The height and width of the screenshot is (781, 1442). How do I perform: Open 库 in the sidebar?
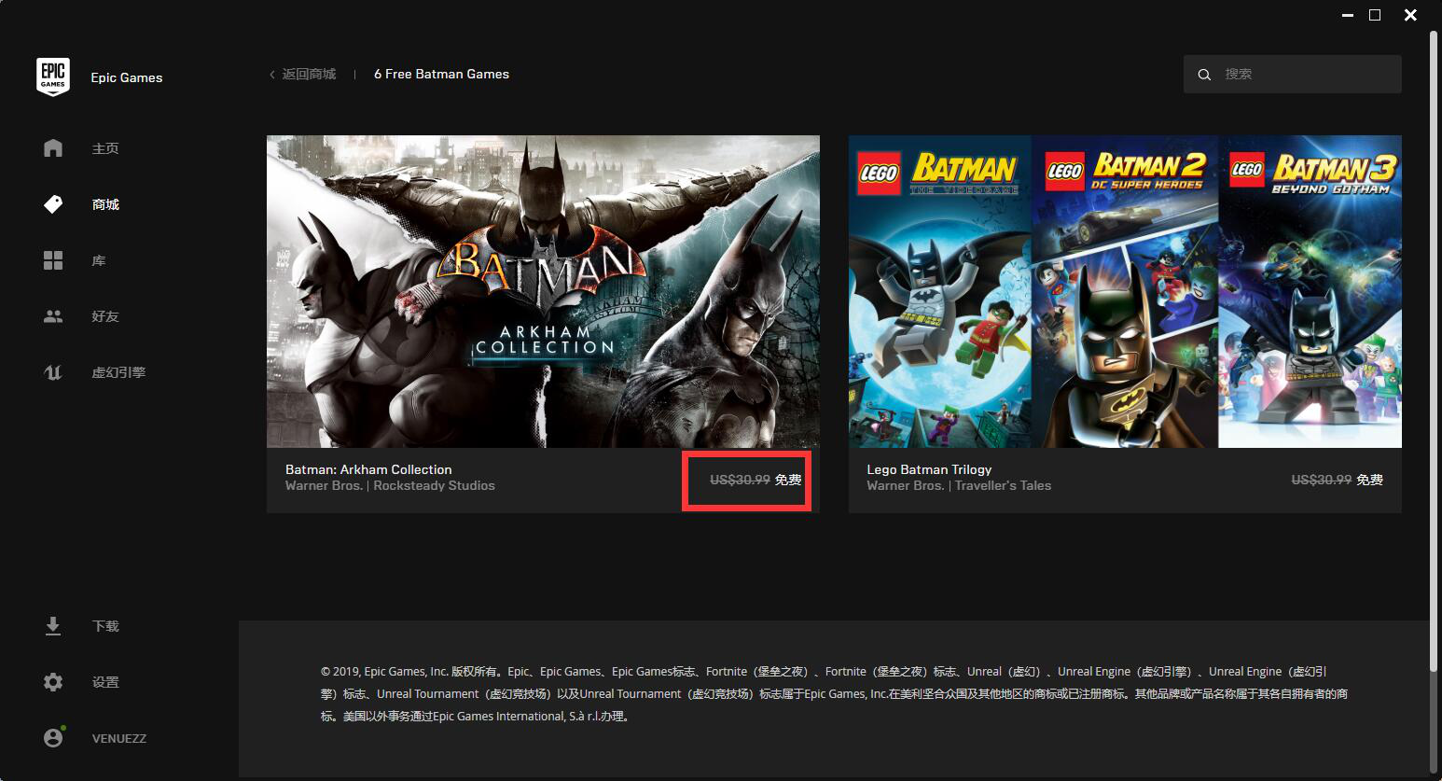tap(99, 260)
